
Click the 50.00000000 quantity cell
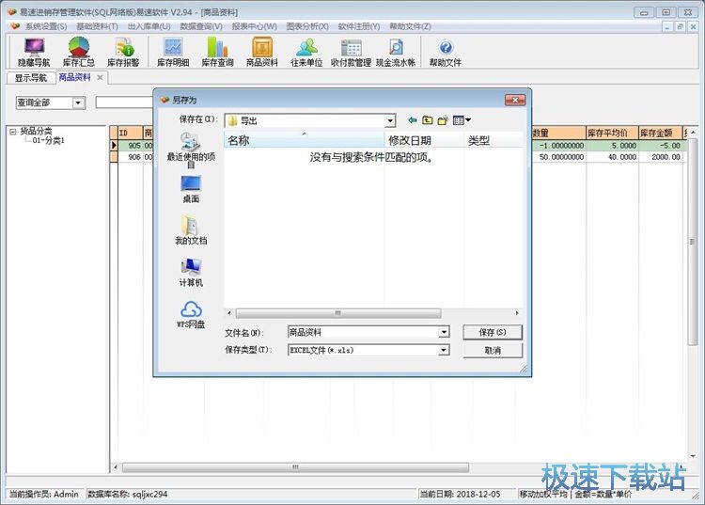point(558,156)
